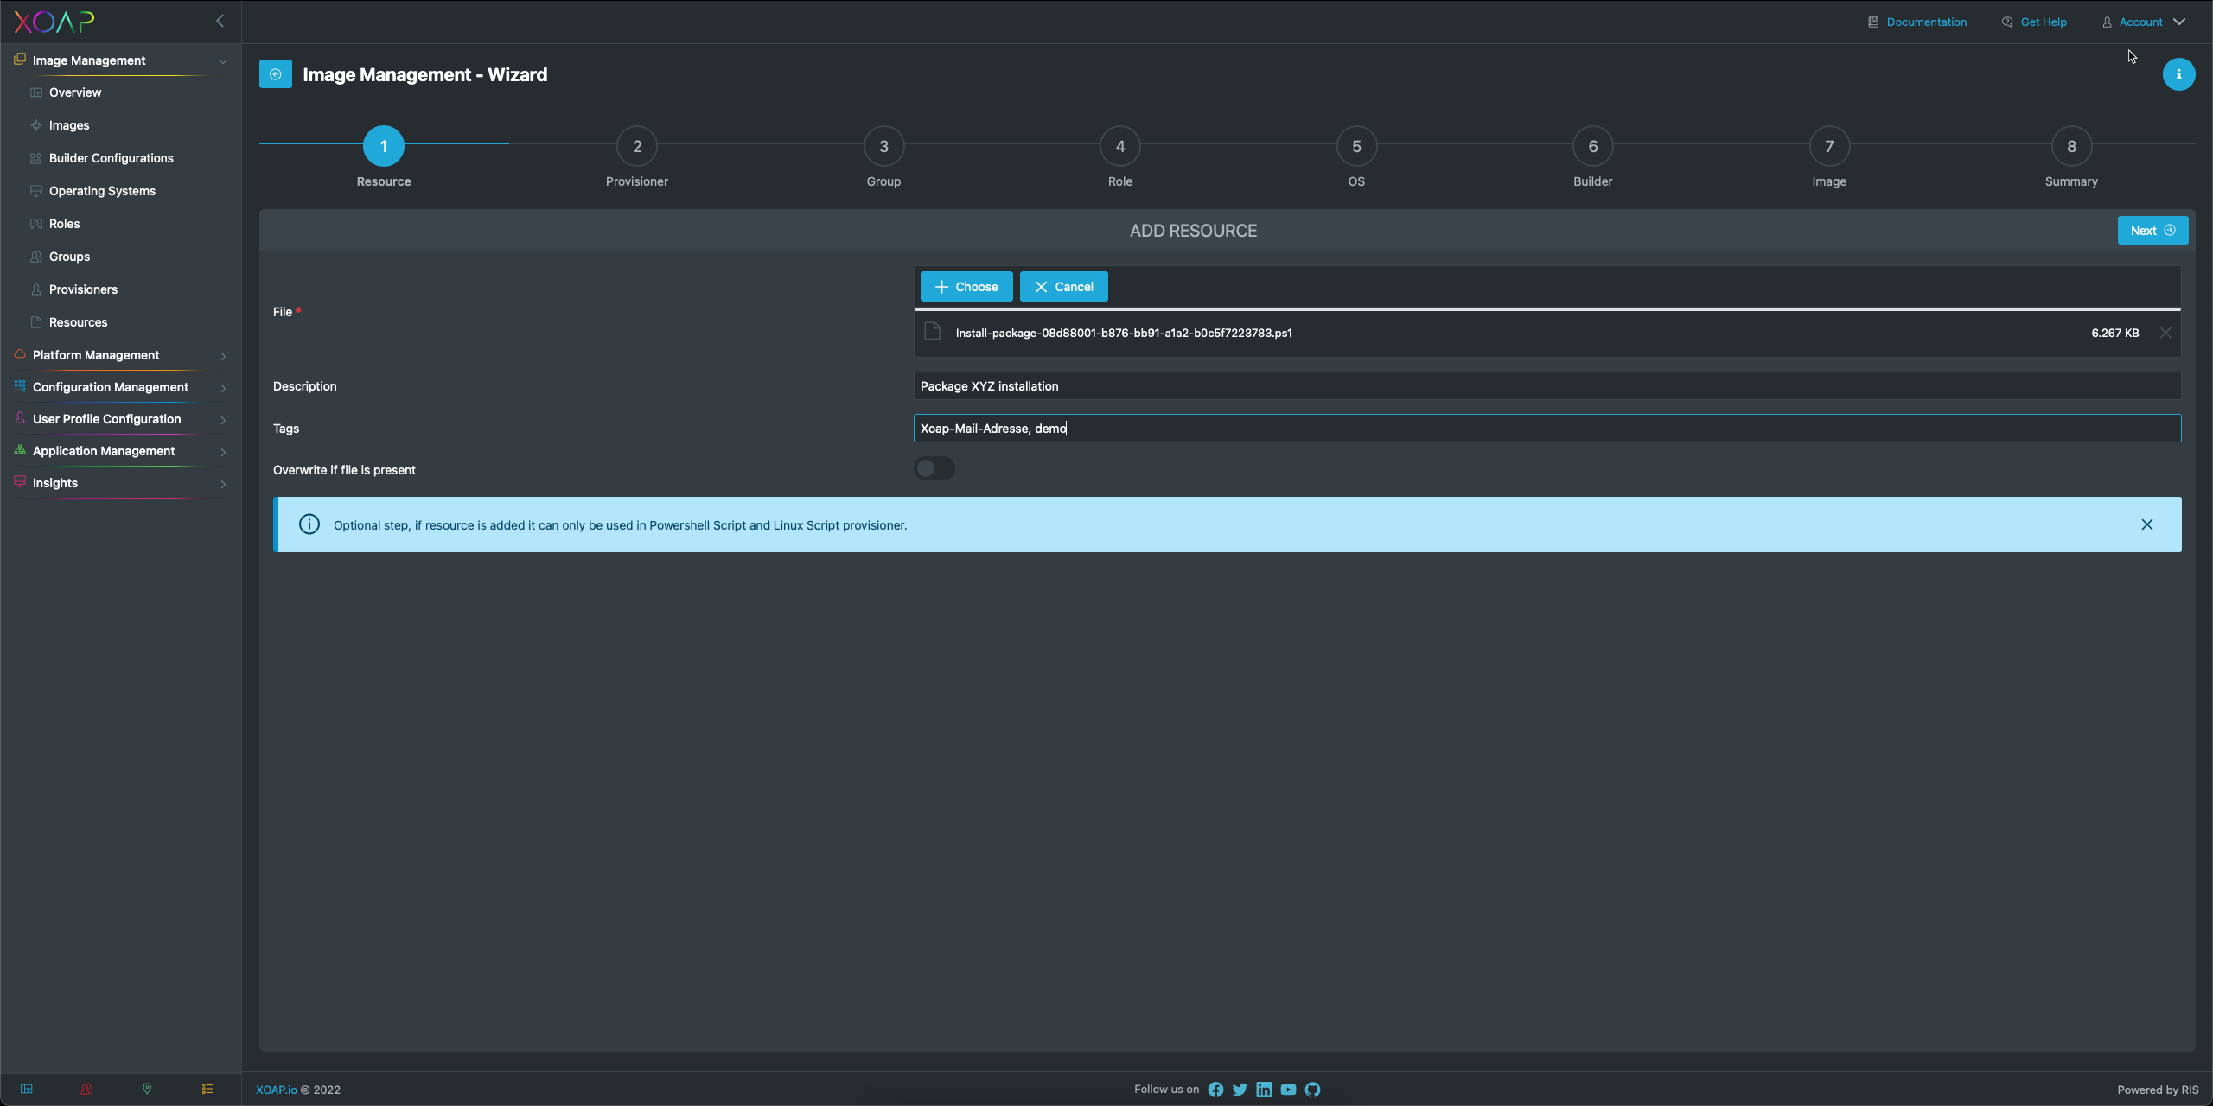Open Provisioners in the sidebar

tap(83, 289)
